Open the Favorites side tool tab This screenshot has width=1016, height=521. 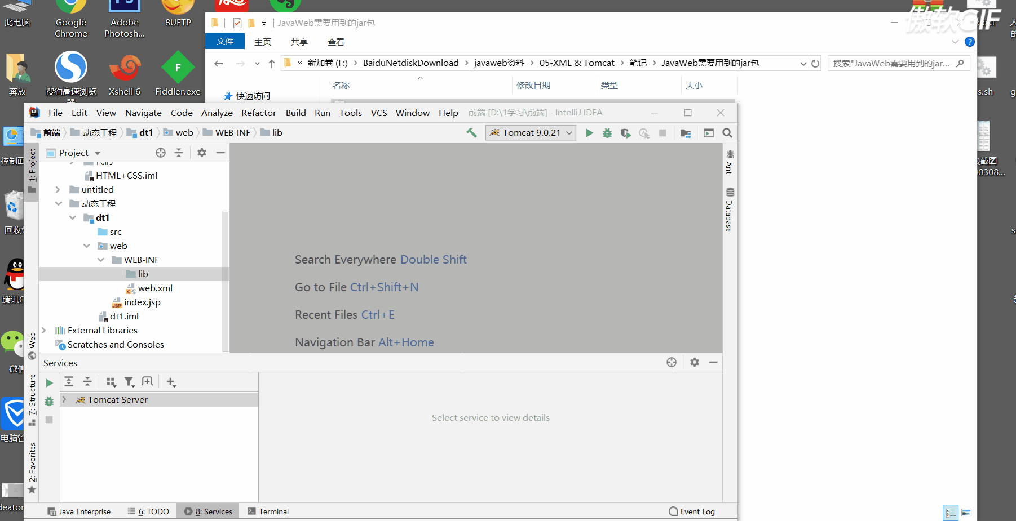32,467
